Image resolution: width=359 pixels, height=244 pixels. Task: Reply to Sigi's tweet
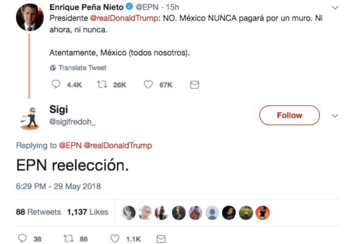tap(23, 238)
